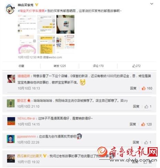Open the yellow chat bubbles thumbnail

(x=46, y=45)
